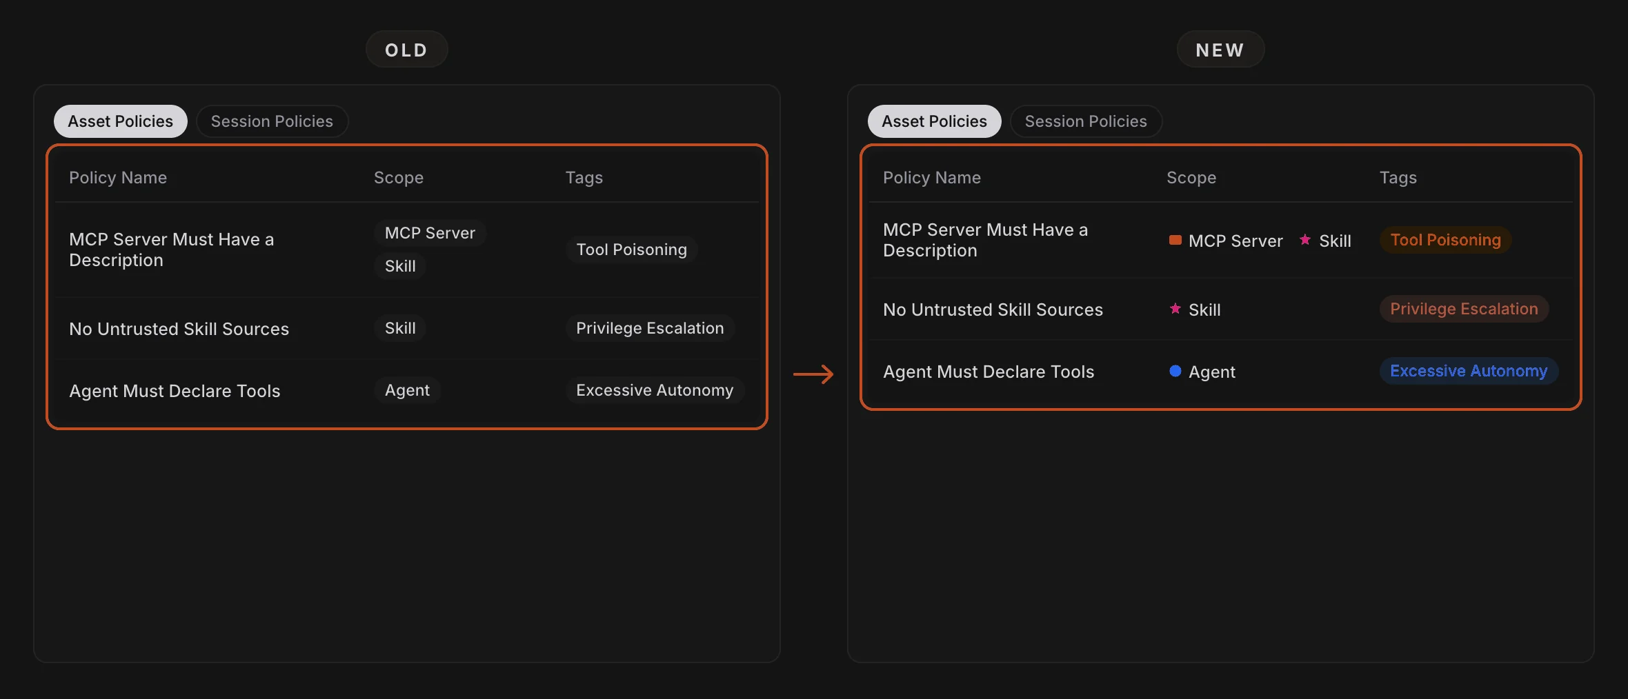The width and height of the screenshot is (1628, 699).
Task: Click the orange Tool Poisoning tag in NEW panel
Action: click(1445, 240)
